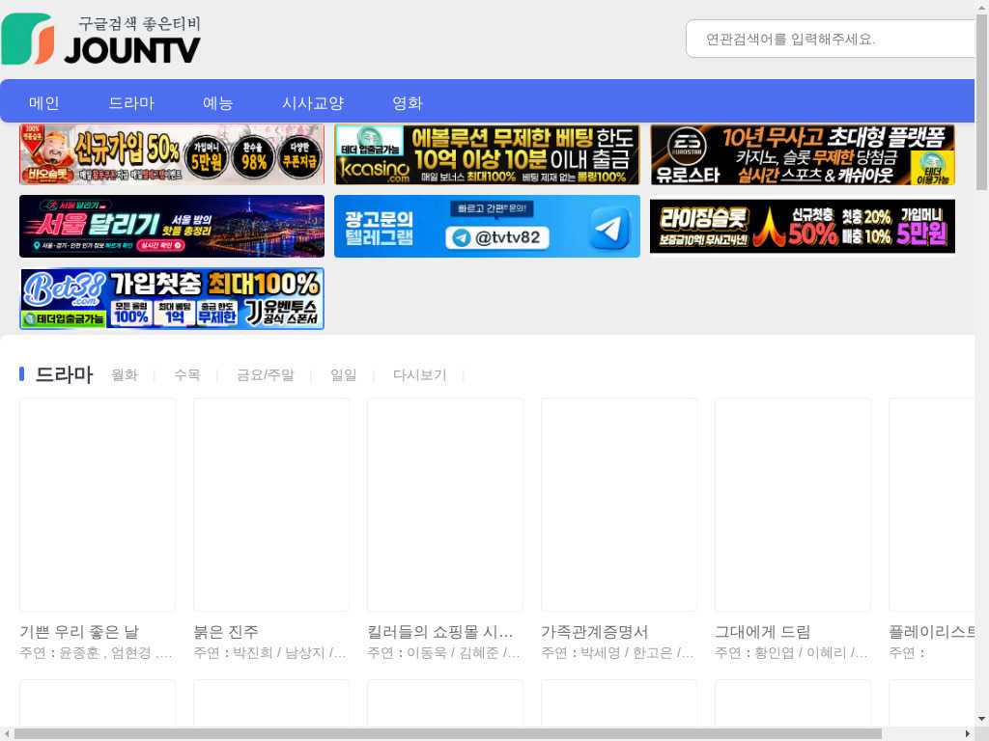Open the 라이징슬롯 banner
Viewport: 989px width, 741px height.
tap(803, 226)
